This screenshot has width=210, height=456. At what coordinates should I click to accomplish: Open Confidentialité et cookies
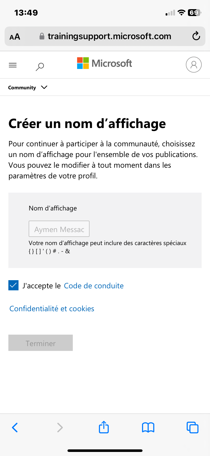(52, 308)
